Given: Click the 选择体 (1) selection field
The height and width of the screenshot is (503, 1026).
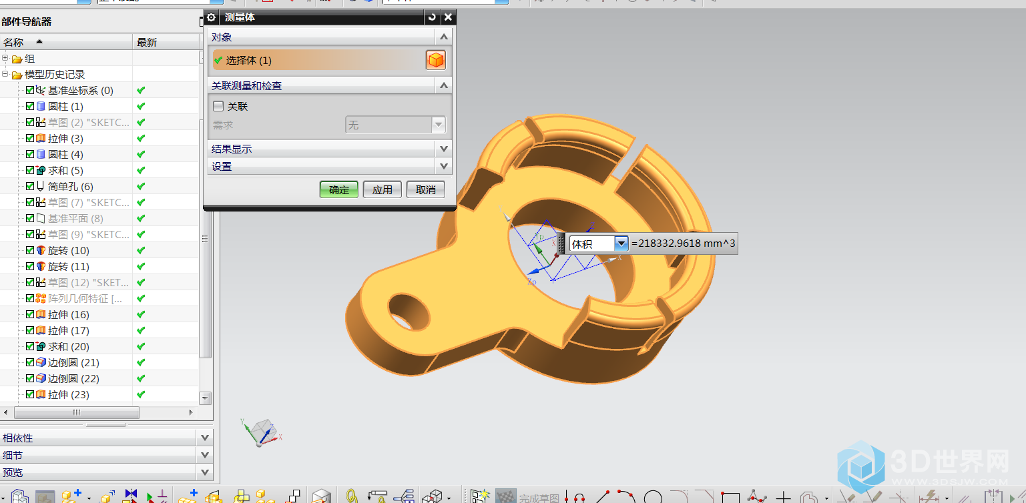Looking at the screenshot, I should pyautogui.click(x=317, y=61).
